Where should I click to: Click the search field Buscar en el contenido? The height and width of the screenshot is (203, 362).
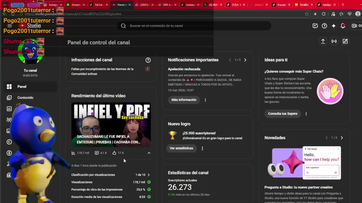(x=194, y=26)
